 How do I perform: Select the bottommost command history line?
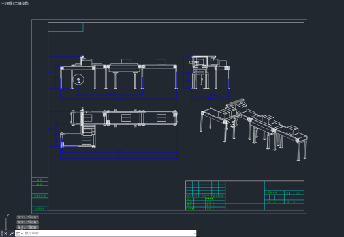(27, 227)
